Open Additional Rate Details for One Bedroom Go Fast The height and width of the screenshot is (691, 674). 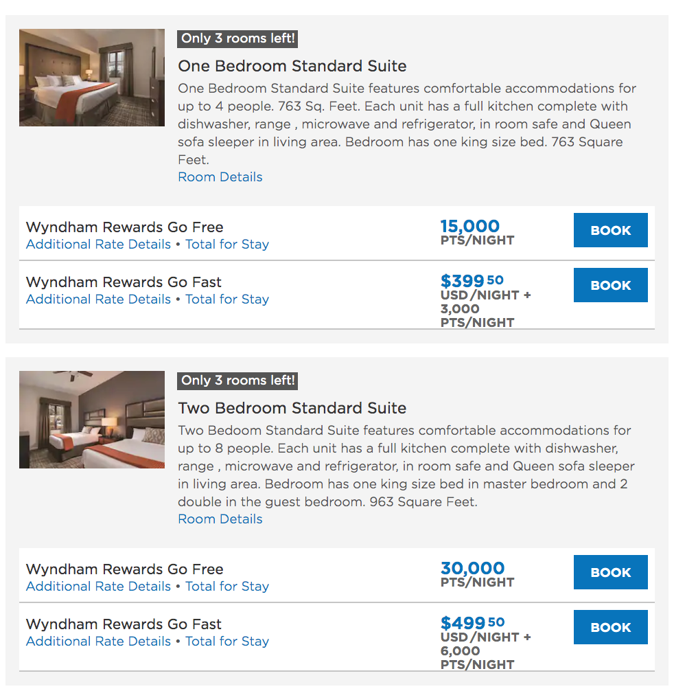98,299
